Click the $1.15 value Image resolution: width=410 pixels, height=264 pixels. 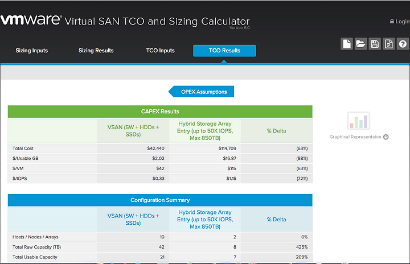(x=231, y=179)
